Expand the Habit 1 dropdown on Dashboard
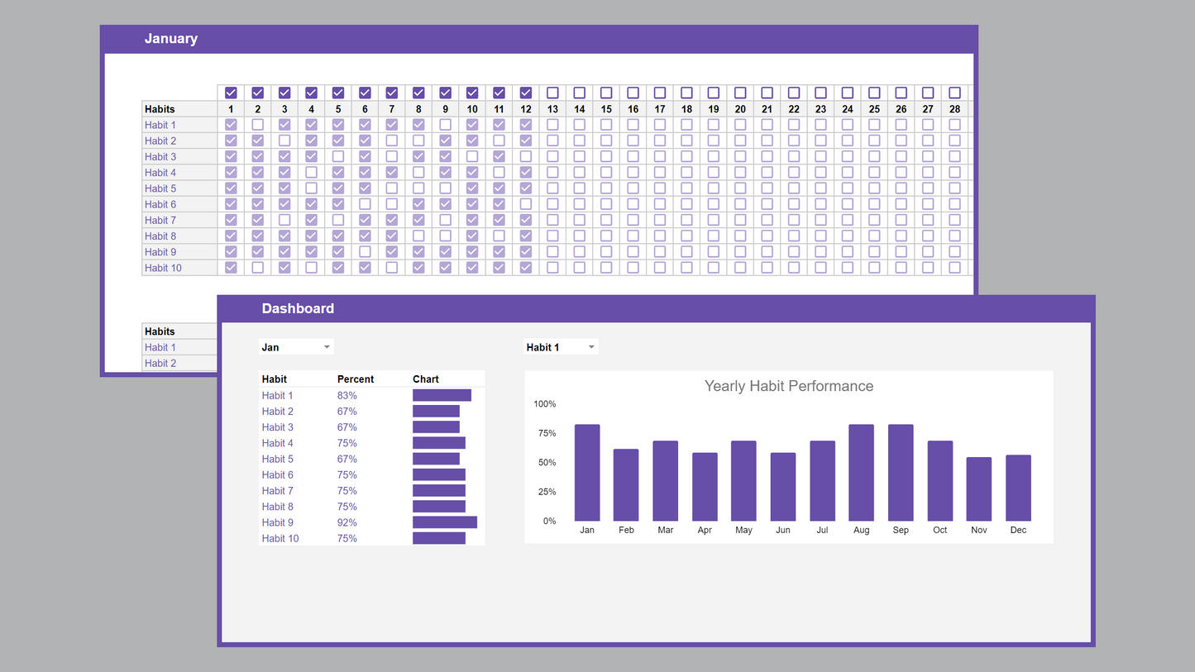The height and width of the screenshot is (672, 1195). pyautogui.click(x=561, y=347)
